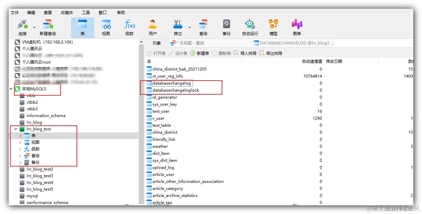Open the 图表 charts toolbar icon
The width and height of the screenshot is (422, 214).
297,28
